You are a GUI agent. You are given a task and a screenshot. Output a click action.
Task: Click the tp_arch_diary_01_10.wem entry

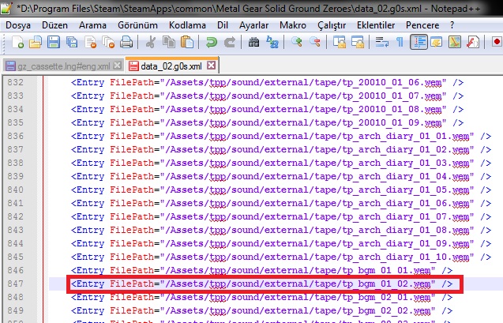(x=281, y=257)
